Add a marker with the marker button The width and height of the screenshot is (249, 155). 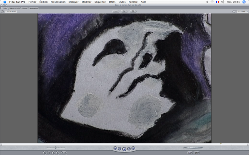tap(58, 153)
